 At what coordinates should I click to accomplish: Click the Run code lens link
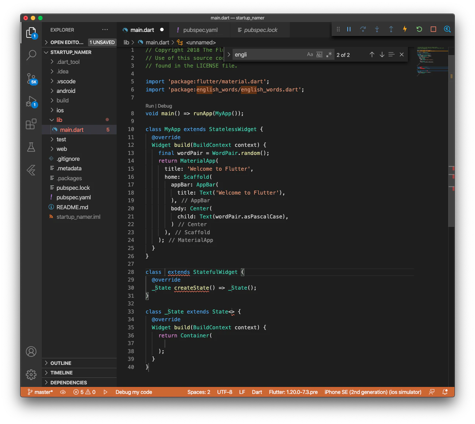149,106
